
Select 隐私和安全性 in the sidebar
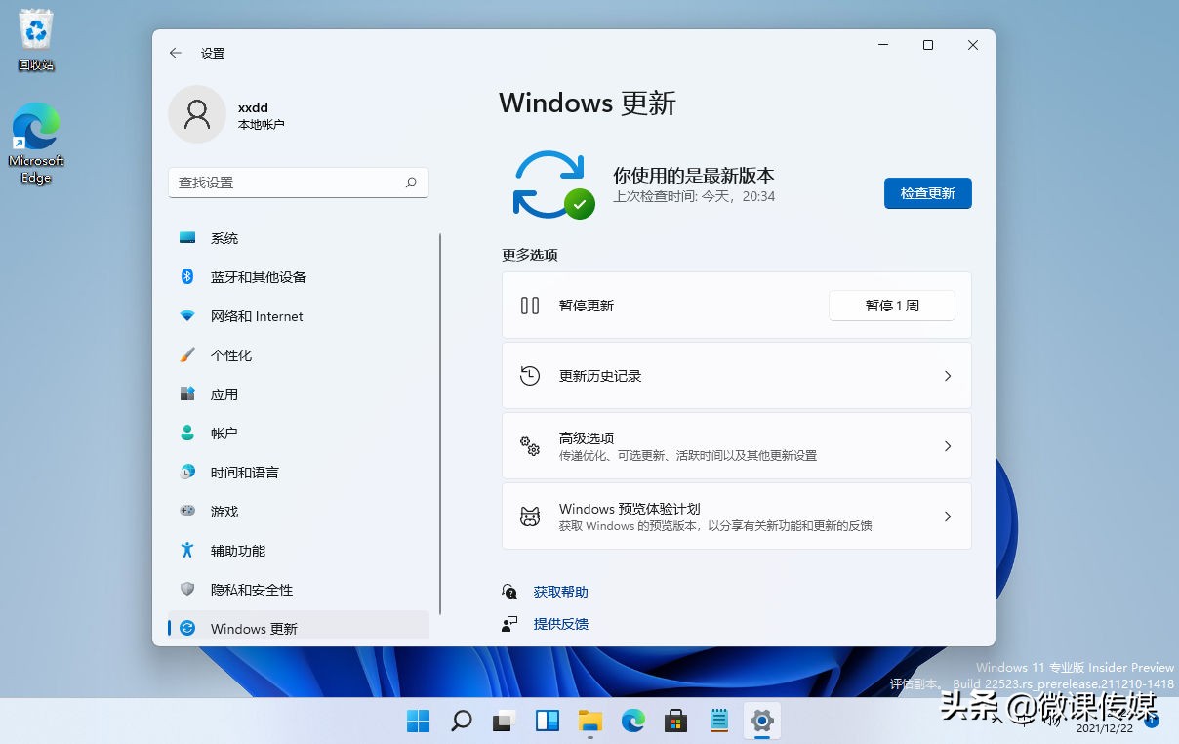(299, 590)
